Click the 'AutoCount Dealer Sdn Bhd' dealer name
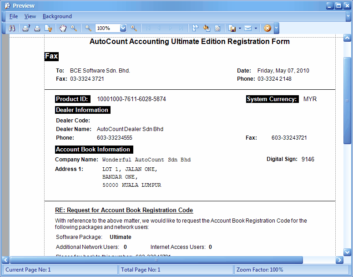This screenshot has width=353, height=277. [130, 129]
